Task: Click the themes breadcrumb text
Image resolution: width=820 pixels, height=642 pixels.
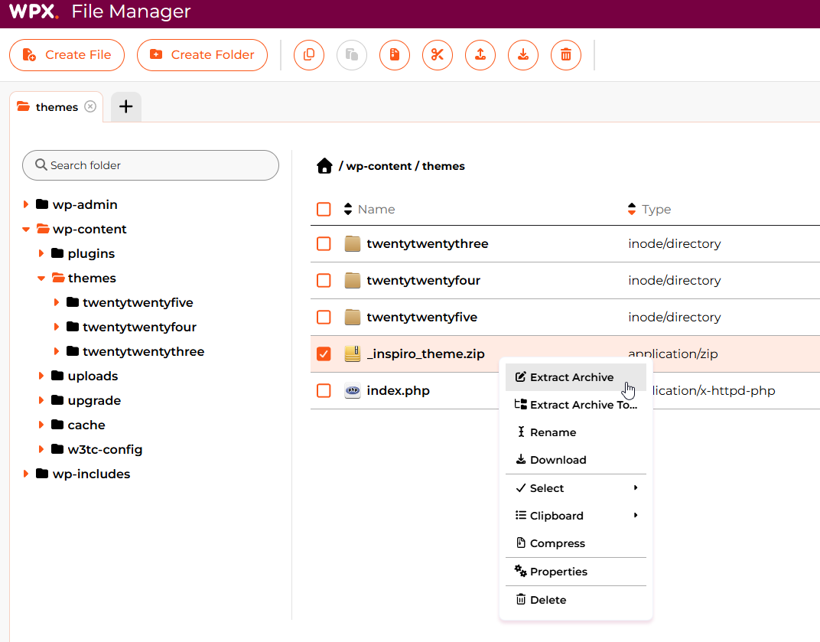Action: (444, 166)
